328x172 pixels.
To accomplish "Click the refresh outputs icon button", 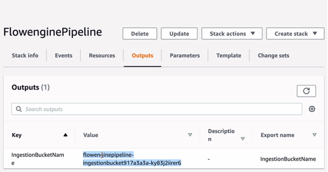I will [x=306, y=91].
